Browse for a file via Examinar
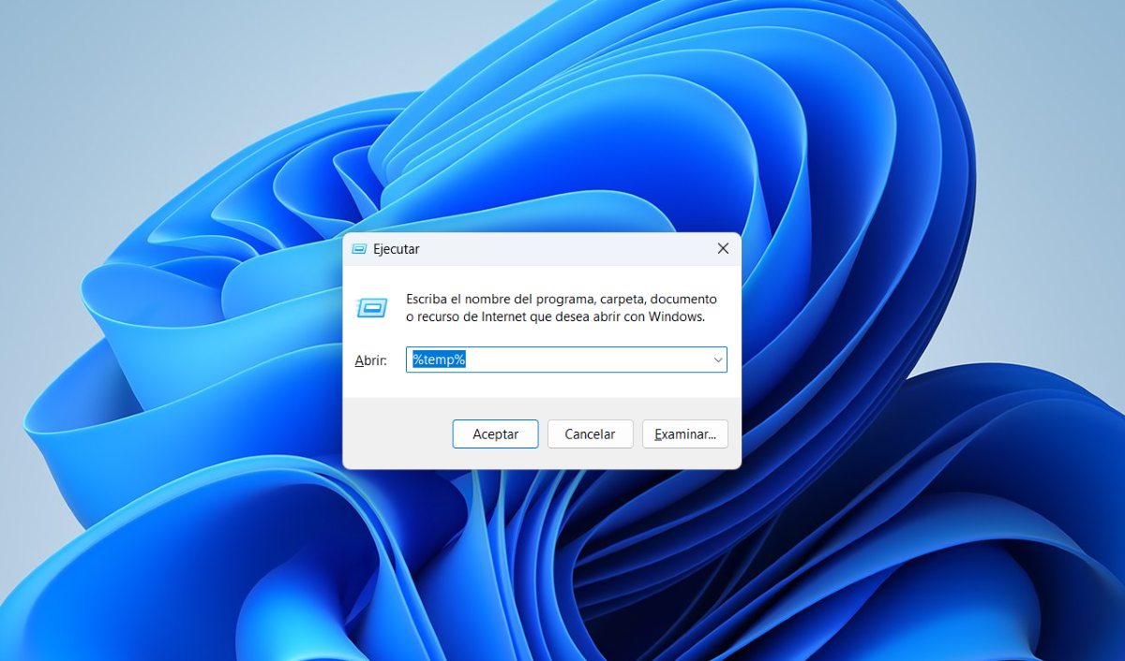This screenshot has width=1125, height=661. click(685, 433)
